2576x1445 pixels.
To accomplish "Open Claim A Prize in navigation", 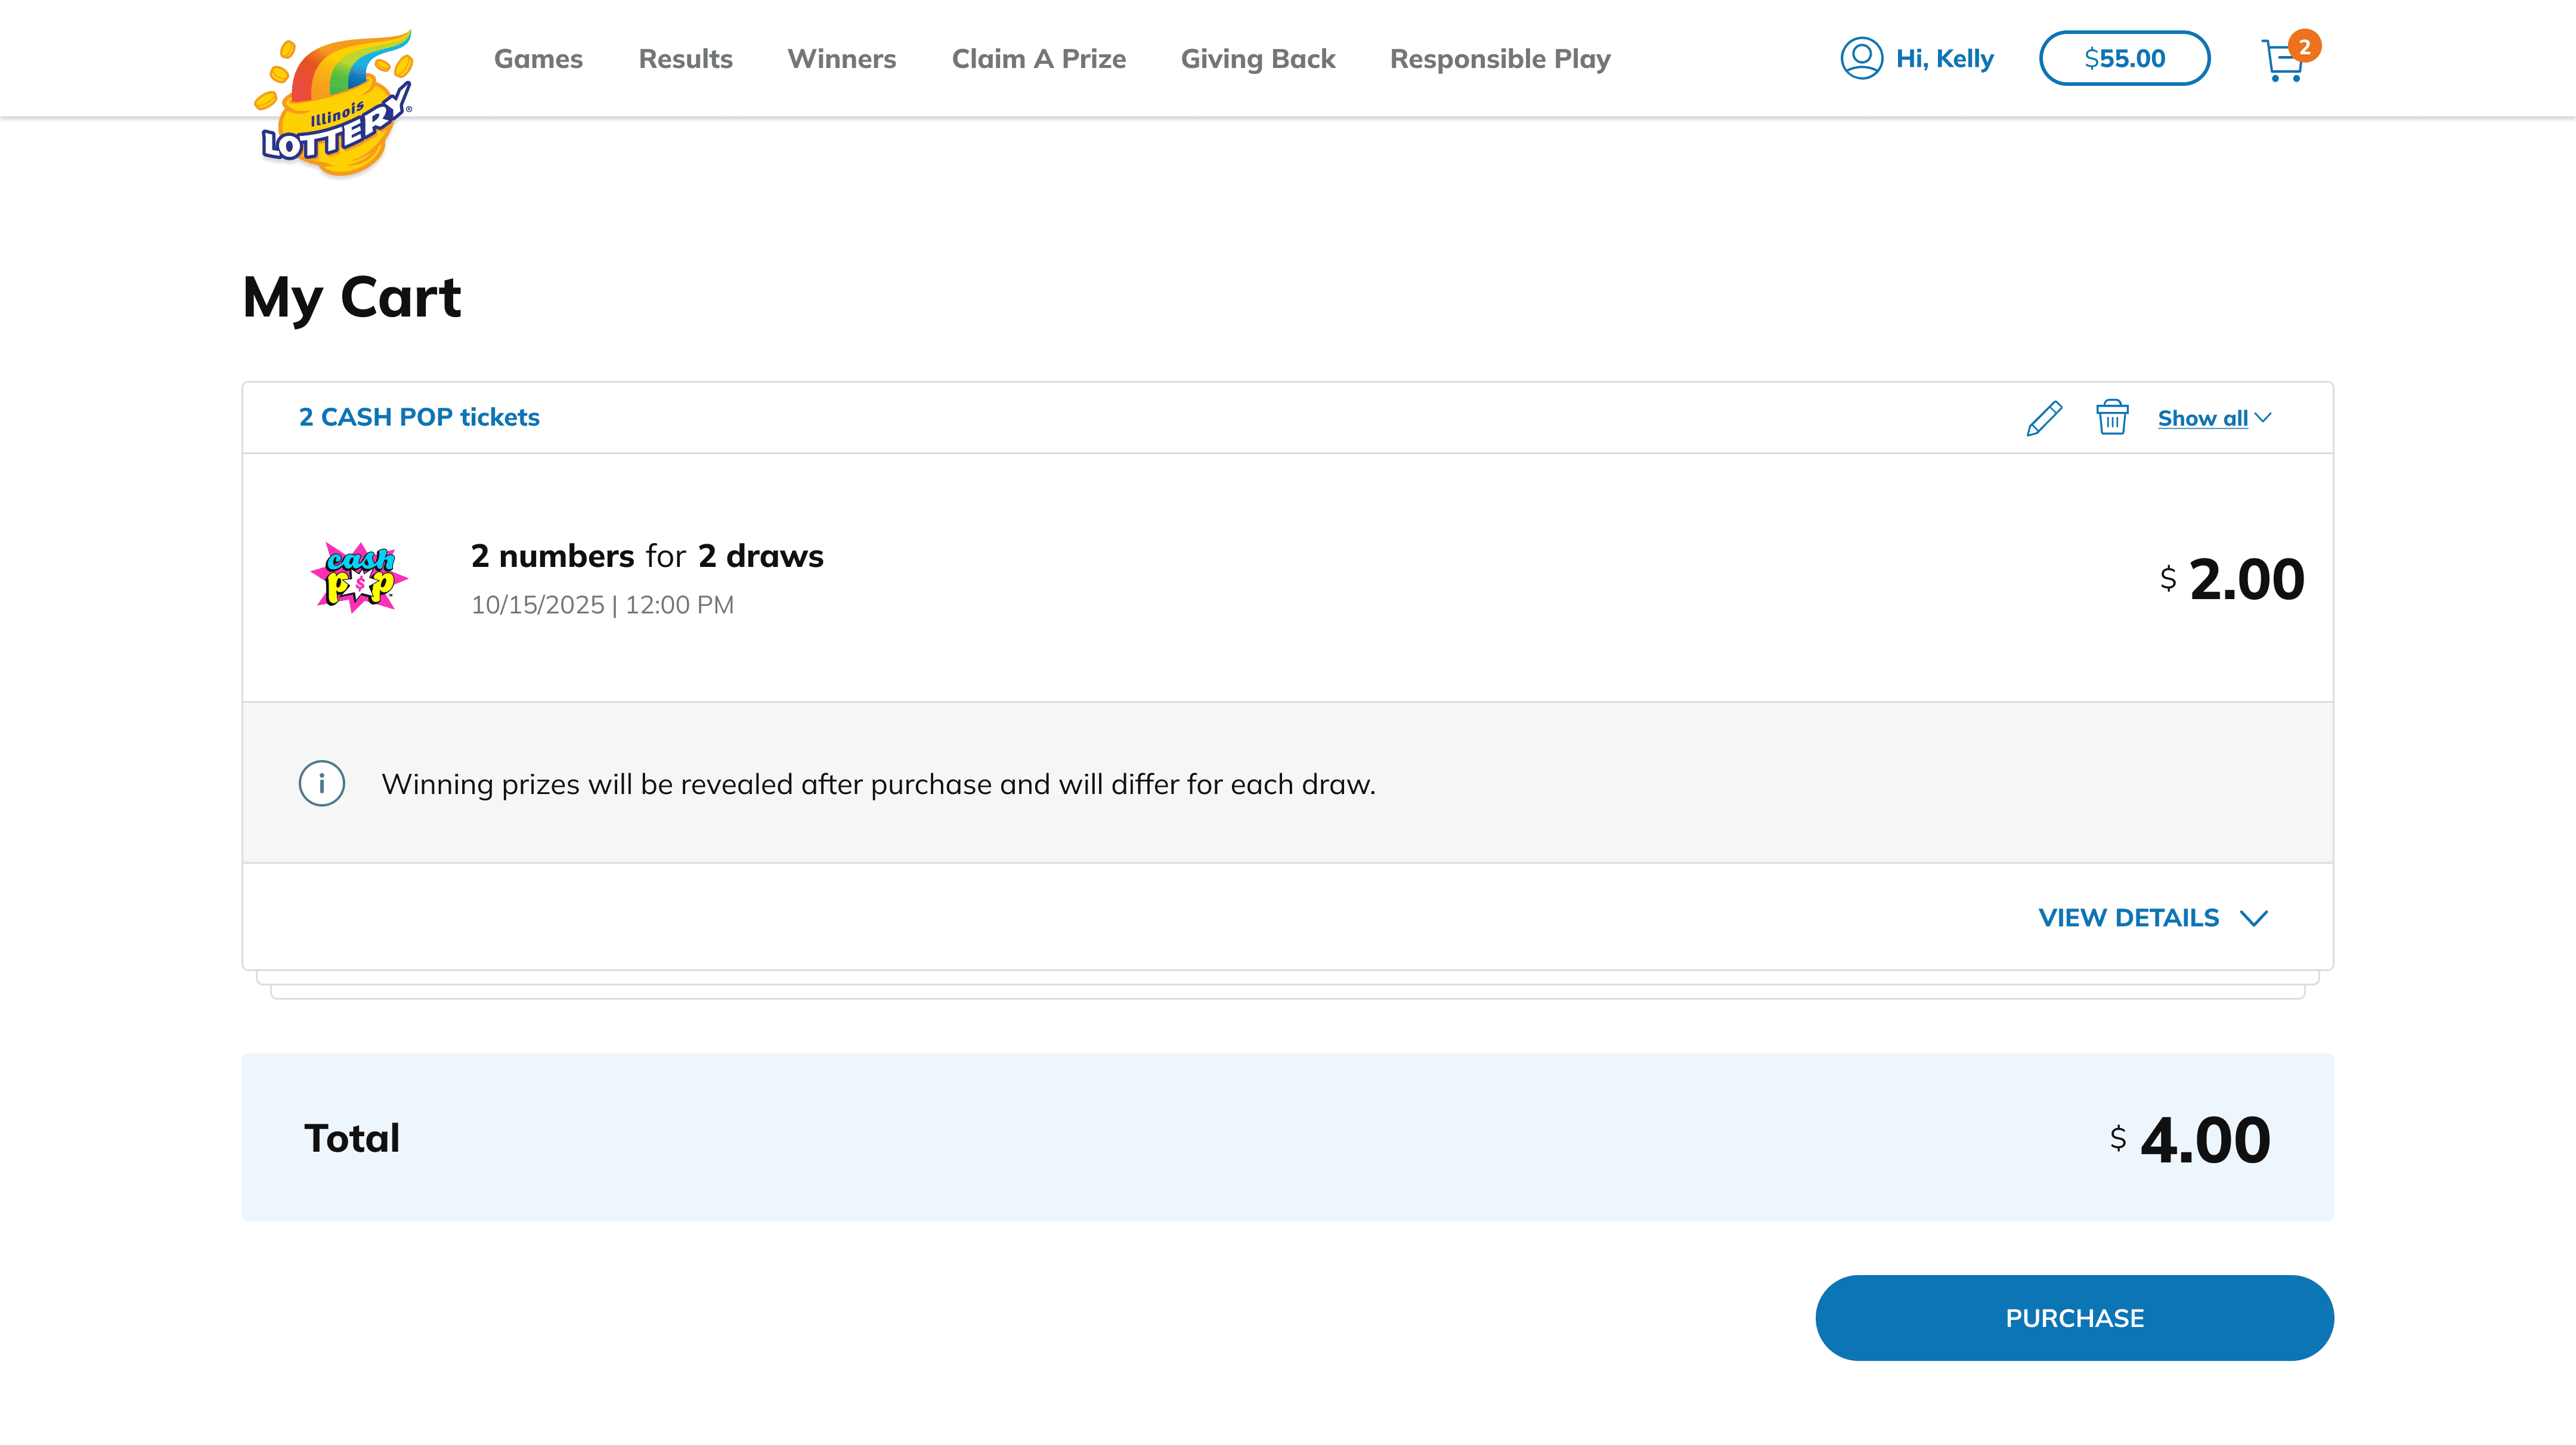I will coord(1038,59).
